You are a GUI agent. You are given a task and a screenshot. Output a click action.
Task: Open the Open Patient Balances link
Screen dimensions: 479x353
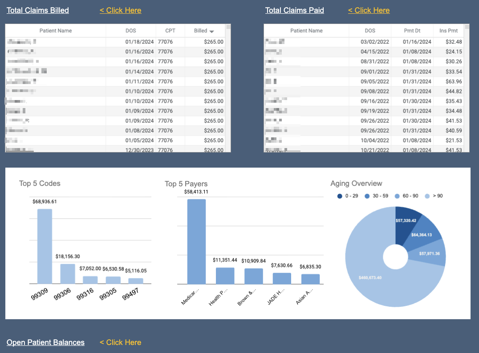pyautogui.click(x=45, y=342)
